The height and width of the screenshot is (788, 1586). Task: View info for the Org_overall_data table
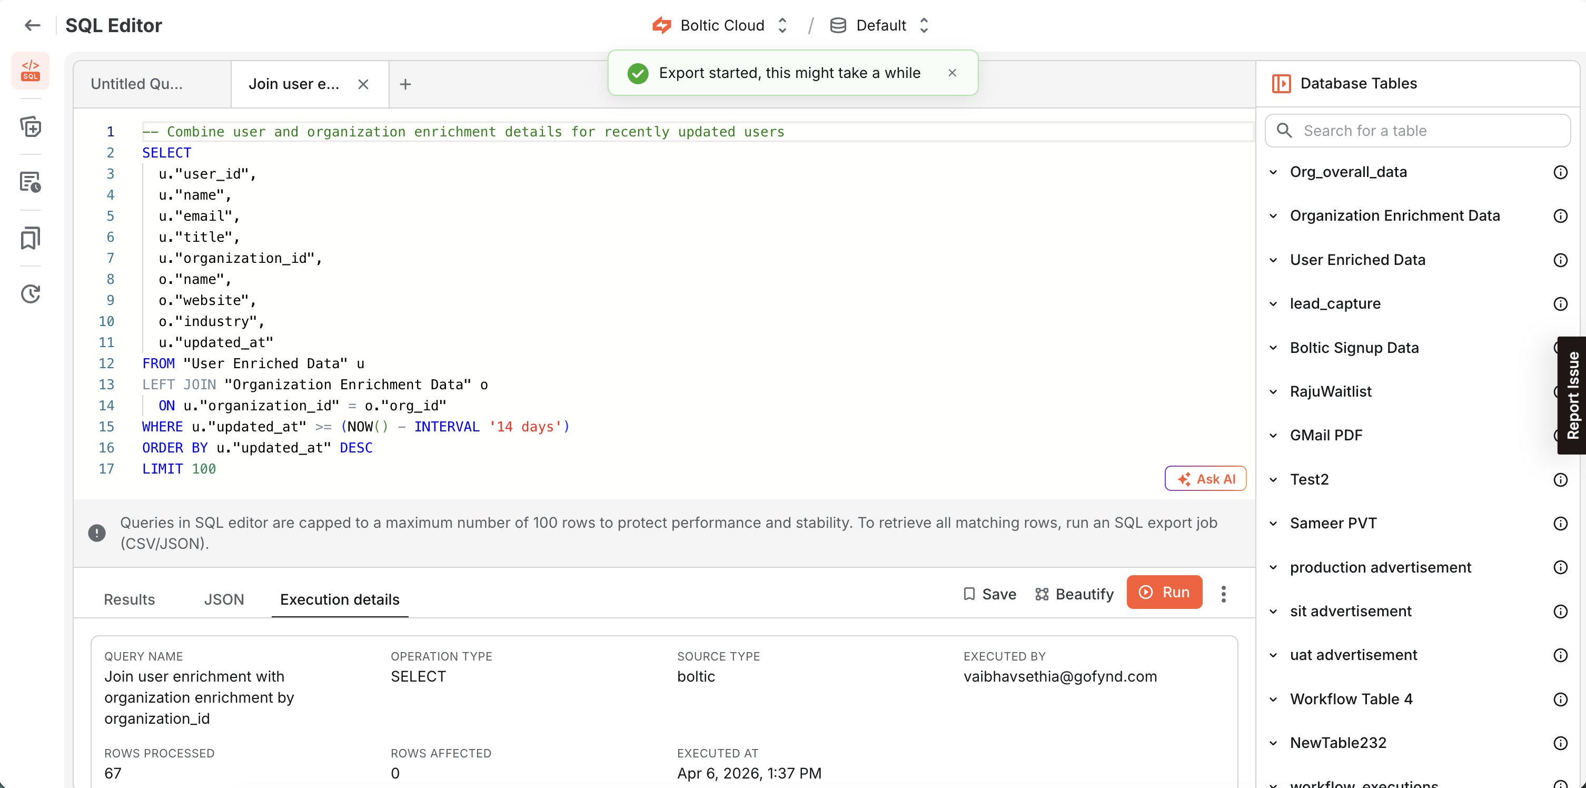tap(1560, 172)
